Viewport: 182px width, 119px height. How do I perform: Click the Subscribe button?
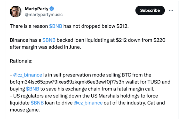[x=150, y=10]
